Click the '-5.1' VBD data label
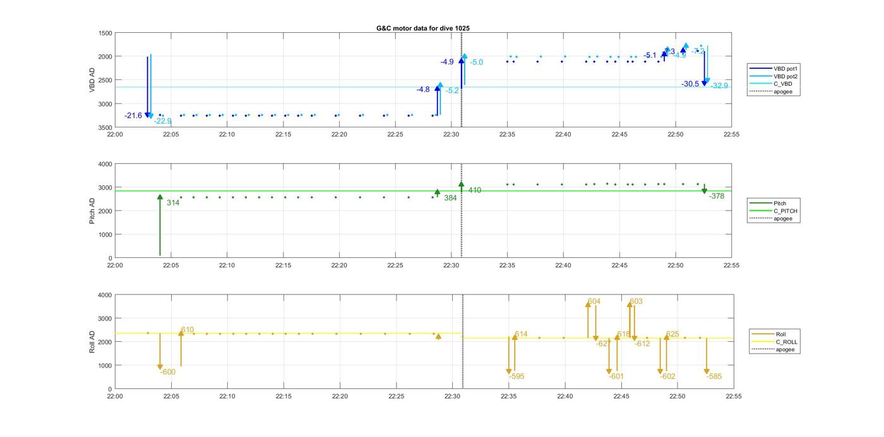 pyautogui.click(x=650, y=55)
